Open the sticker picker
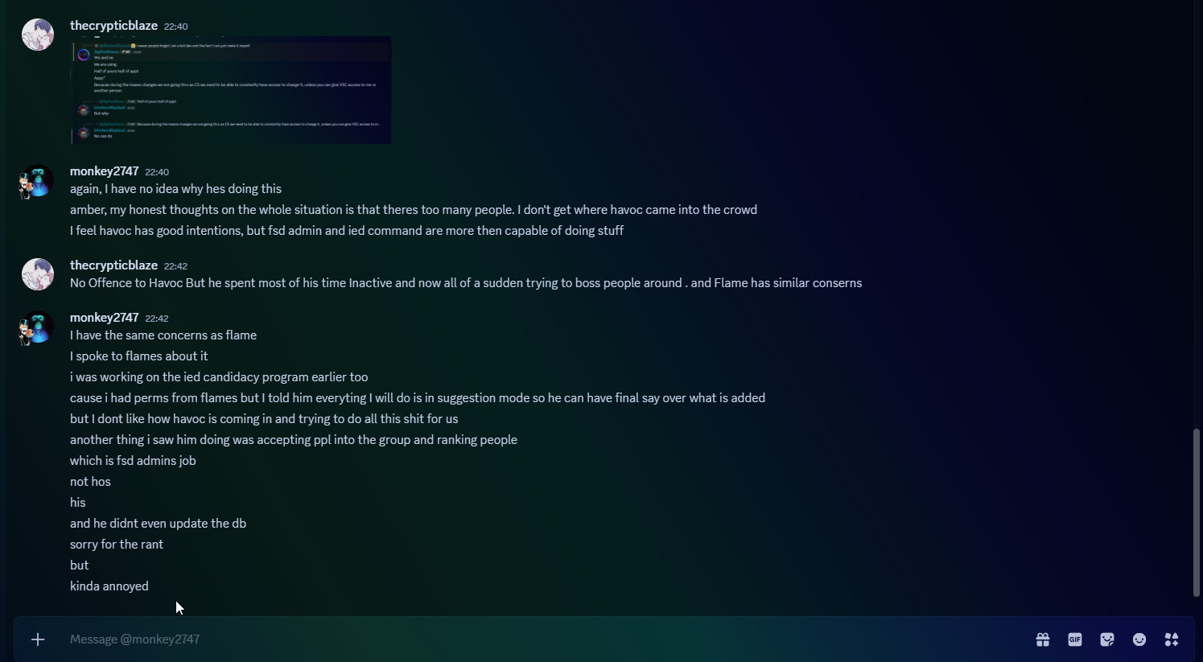The width and height of the screenshot is (1203, 662). point(1107,639)
